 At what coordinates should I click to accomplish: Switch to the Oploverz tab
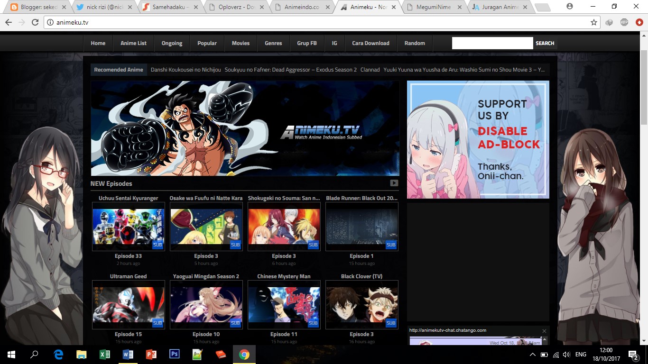point(237,7)
